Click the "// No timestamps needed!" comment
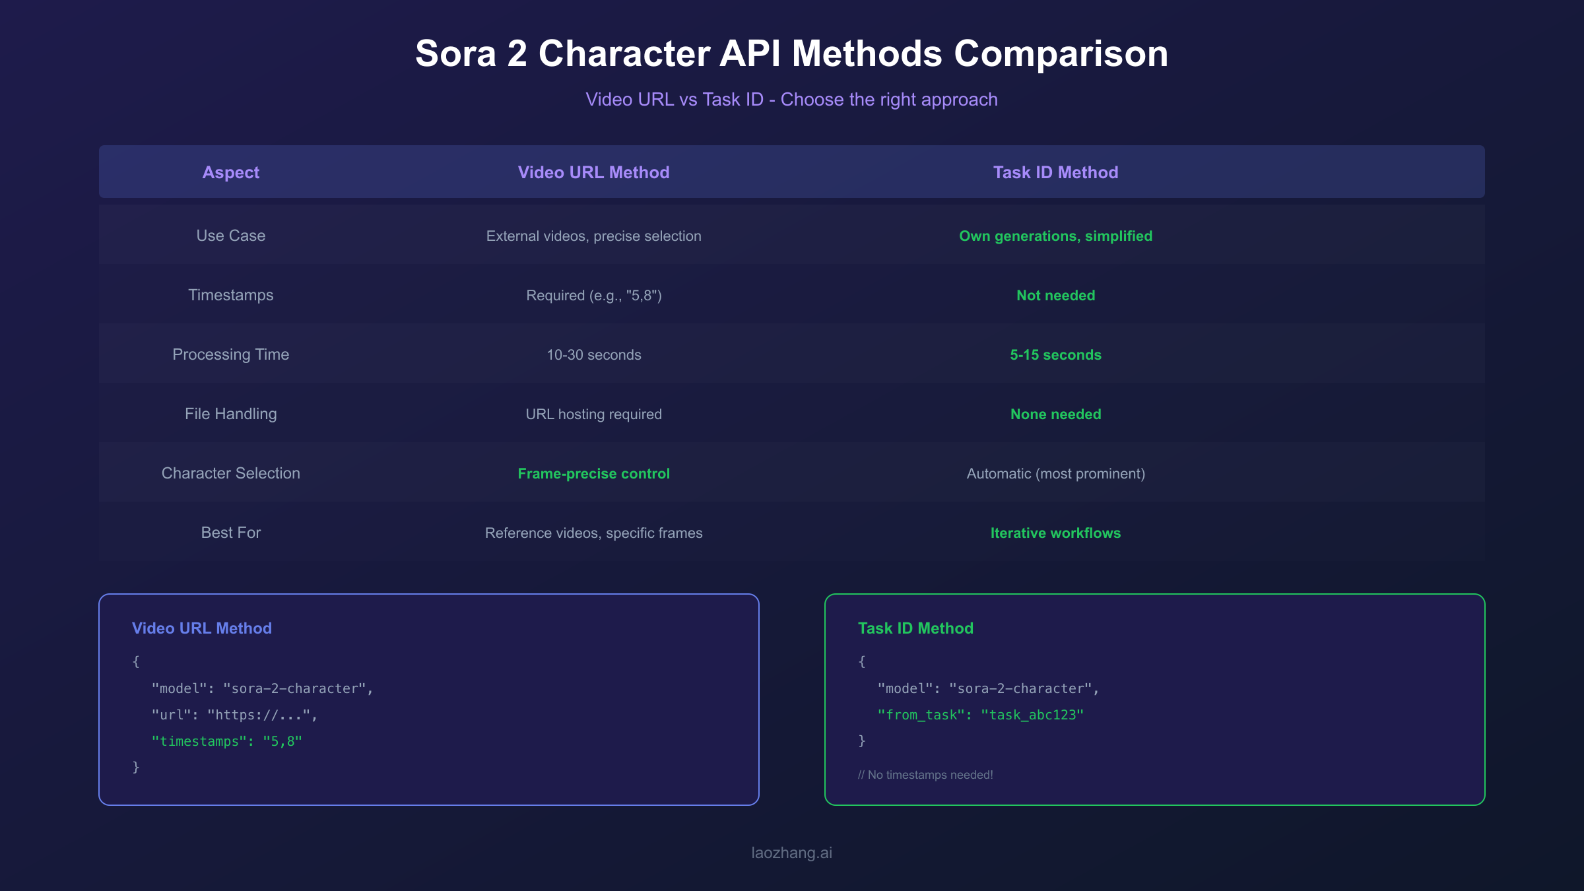 pyautogui.click(x=925, y=775)
